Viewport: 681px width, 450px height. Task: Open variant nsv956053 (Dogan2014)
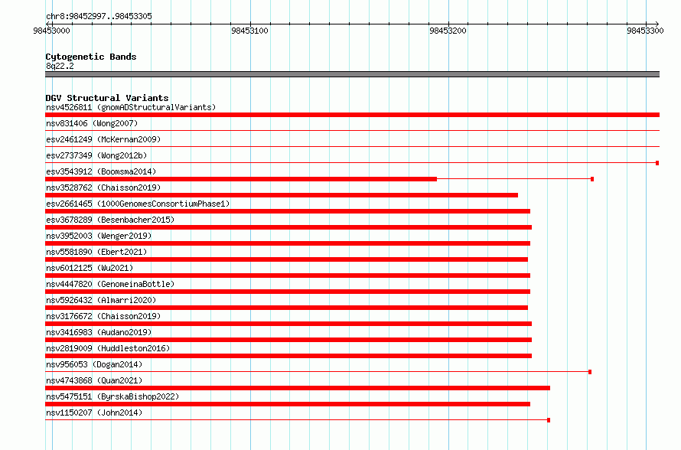[x=94, y=364]
